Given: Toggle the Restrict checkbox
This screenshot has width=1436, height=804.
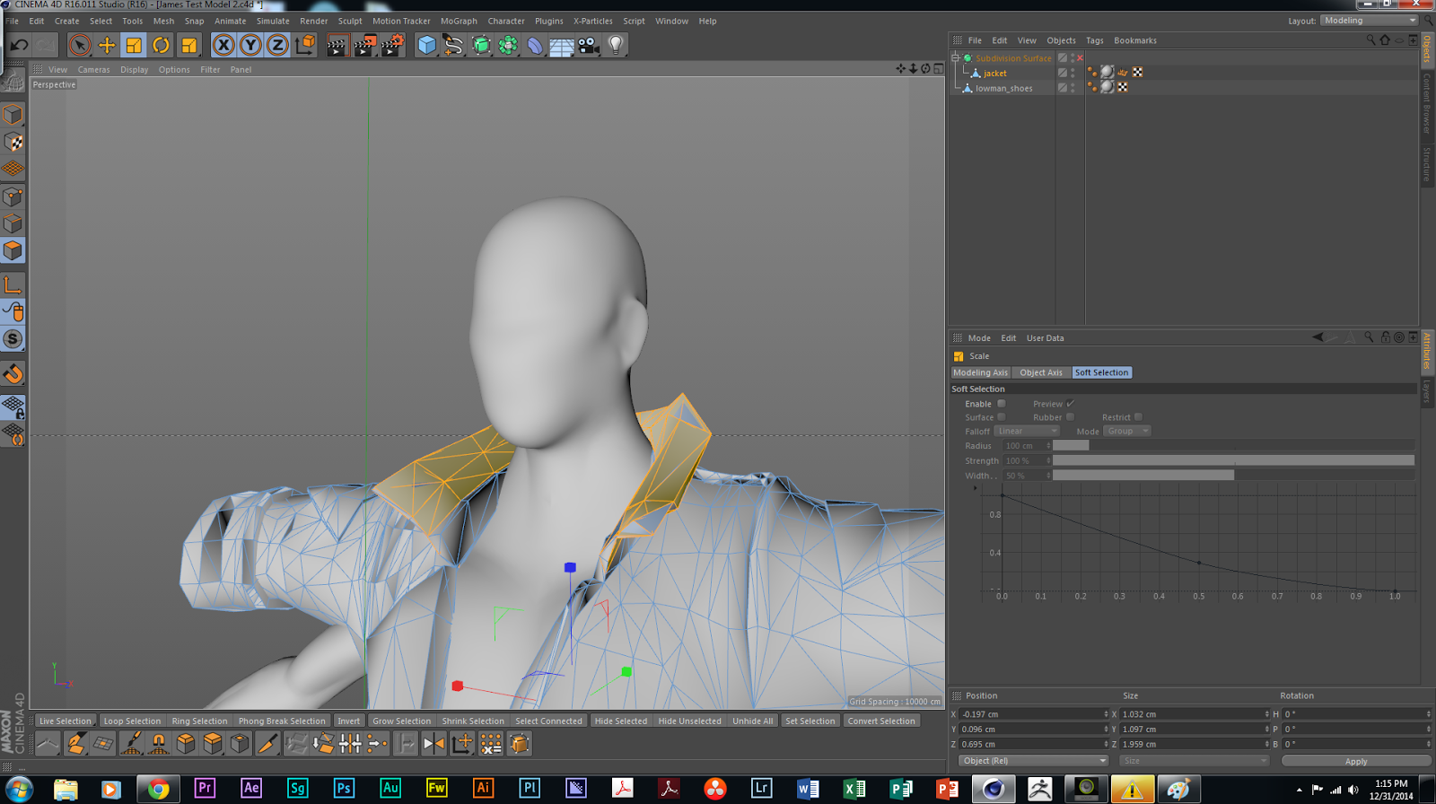Looking at the screenshot, I should coord(1138,417).
